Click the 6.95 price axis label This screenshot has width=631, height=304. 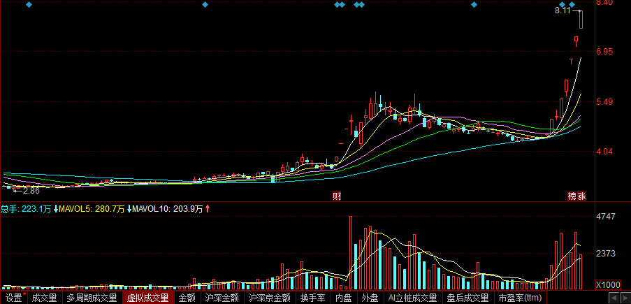click(605, 52)
